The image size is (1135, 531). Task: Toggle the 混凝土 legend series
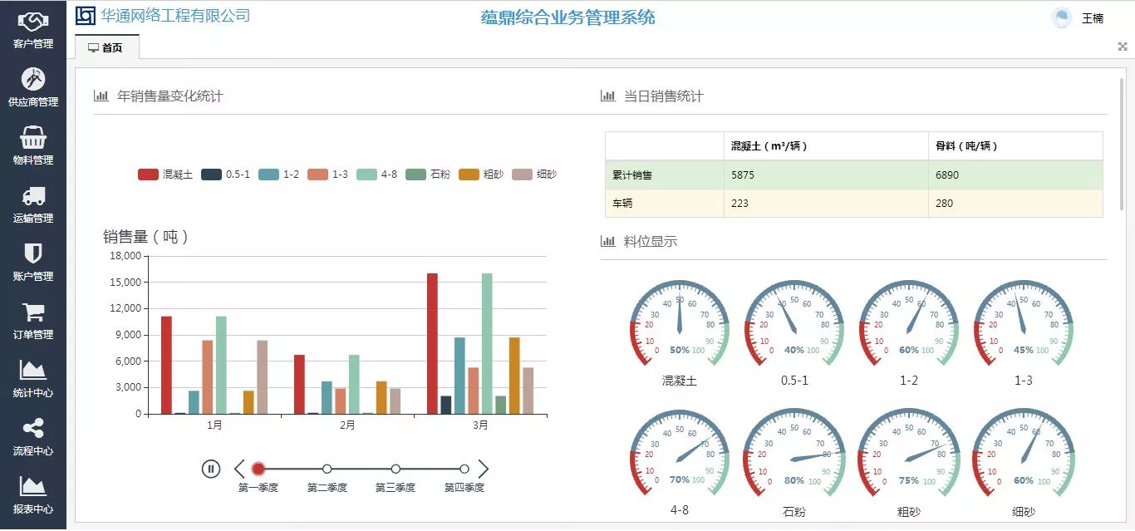click(165, 175)
